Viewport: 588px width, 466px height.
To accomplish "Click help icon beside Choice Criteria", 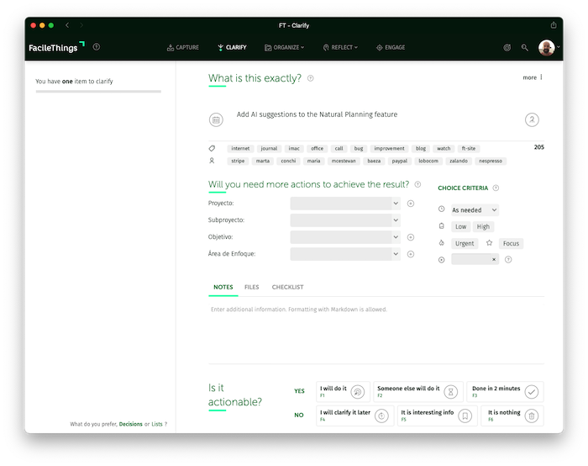I will click(496, 188).
